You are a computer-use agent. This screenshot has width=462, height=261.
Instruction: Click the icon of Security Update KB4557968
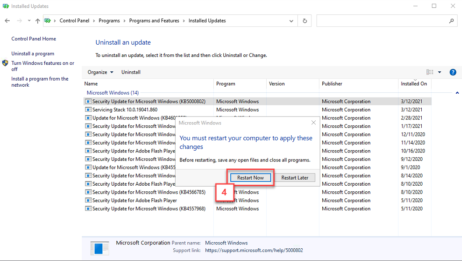[x=88, y=208]
